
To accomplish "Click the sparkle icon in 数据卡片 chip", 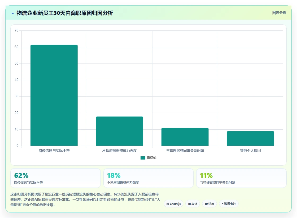I will click(x=222, y=204).
